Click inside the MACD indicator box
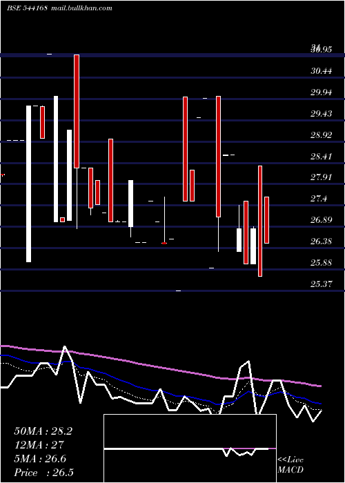Image resolution: width=345 pixels, height=483 pixels. [190, 448]
